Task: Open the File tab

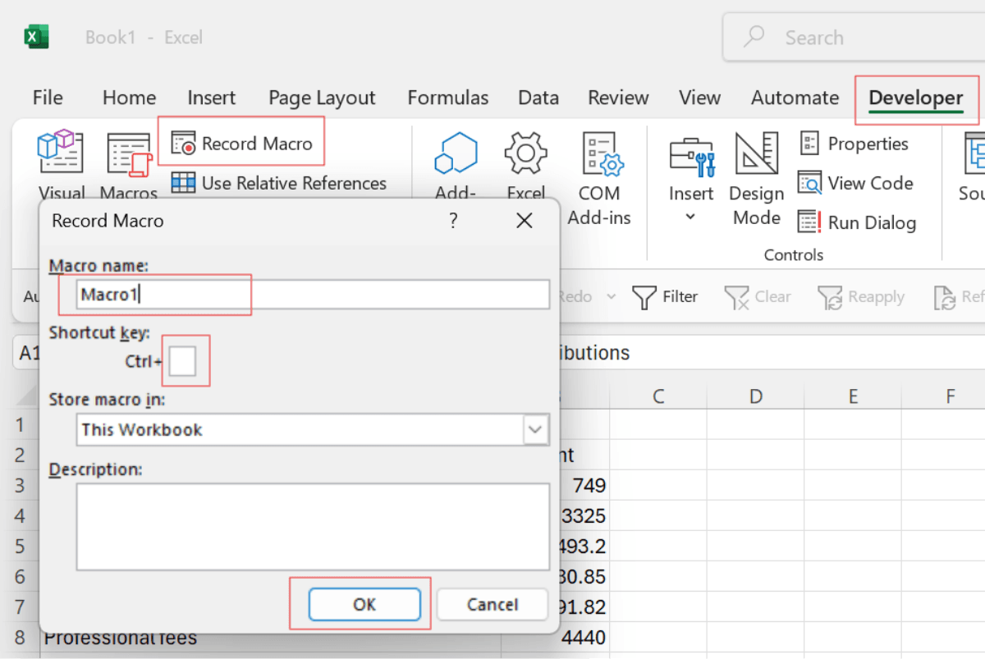Action: pyautogui.click(x=48, y=98)
